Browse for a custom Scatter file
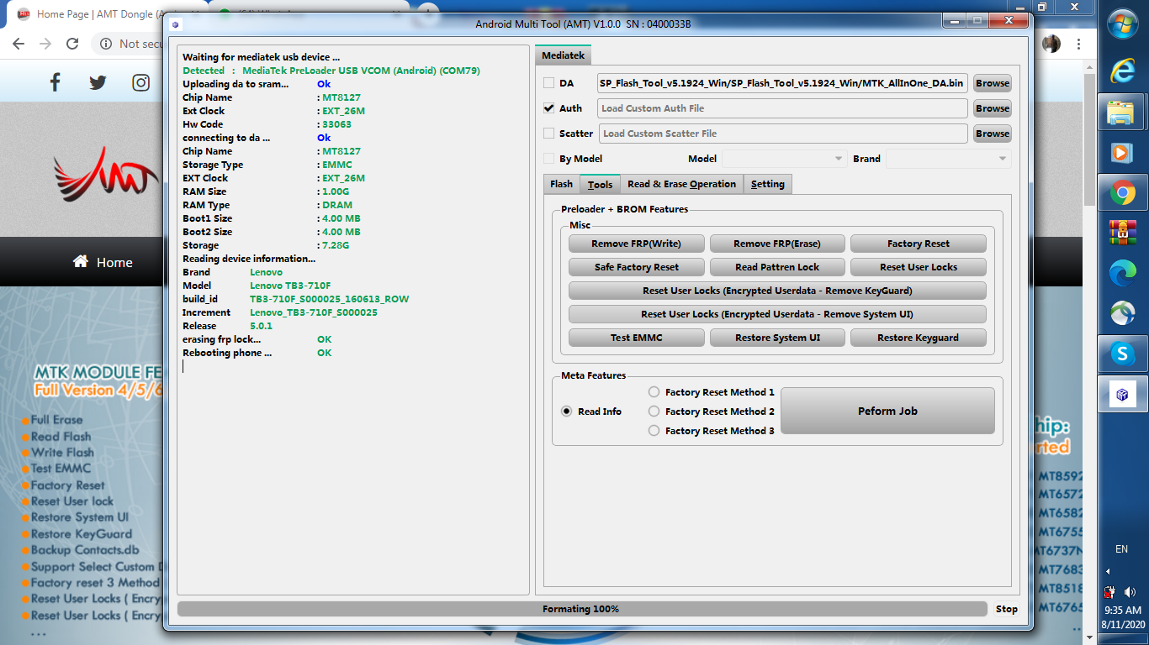Image resolution: width=1149 pixels, height=645 pixels. pyautogui.click(x=993, y=134)
